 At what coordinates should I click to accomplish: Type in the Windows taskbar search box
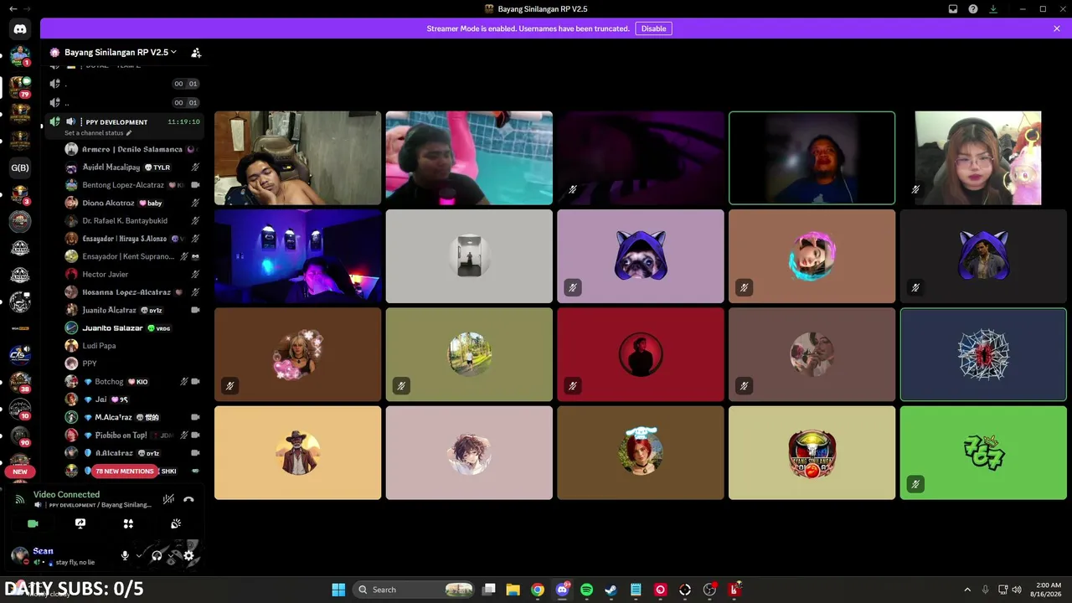[x=414, y=590]
